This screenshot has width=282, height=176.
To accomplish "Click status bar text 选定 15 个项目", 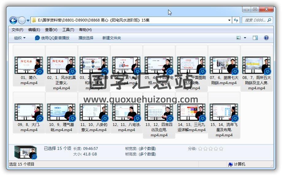I will point(21,164).
